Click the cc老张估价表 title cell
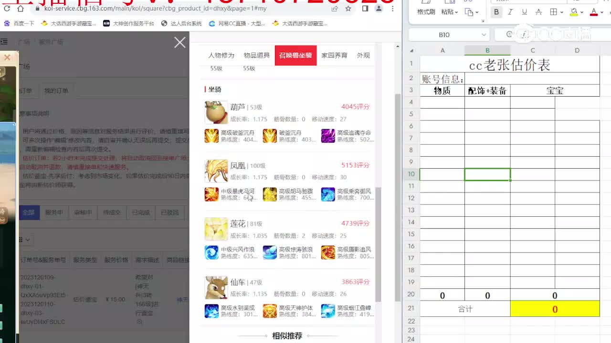This screenshot has width=611, height=343. click(510, 64)
